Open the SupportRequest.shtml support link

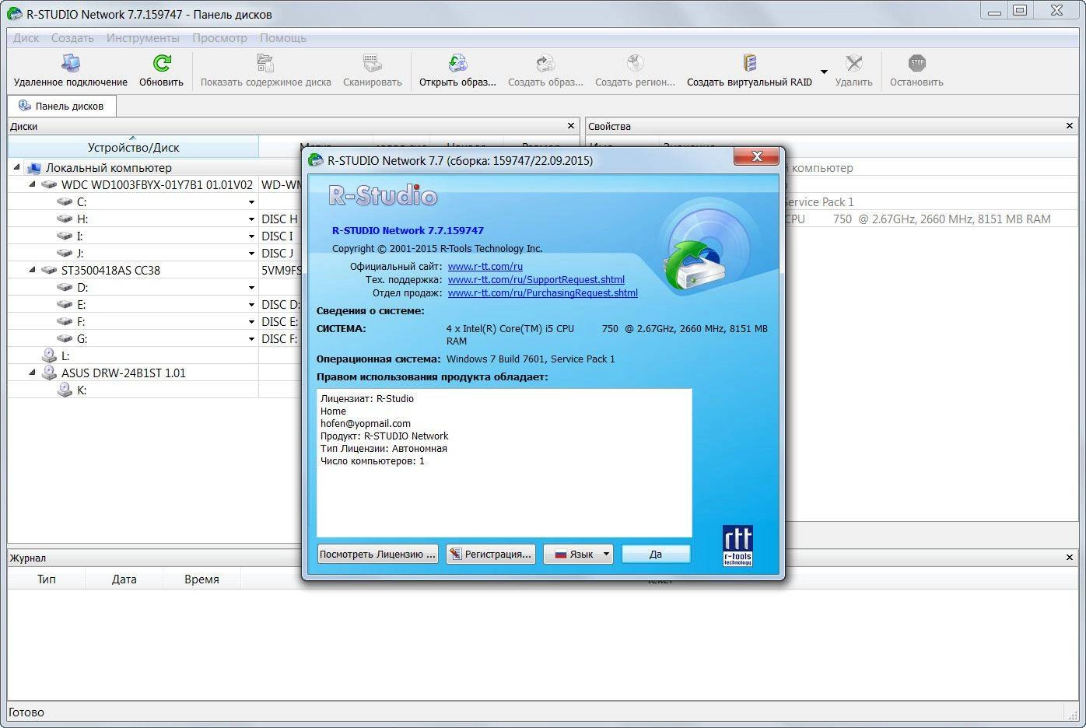click(536, 279)
